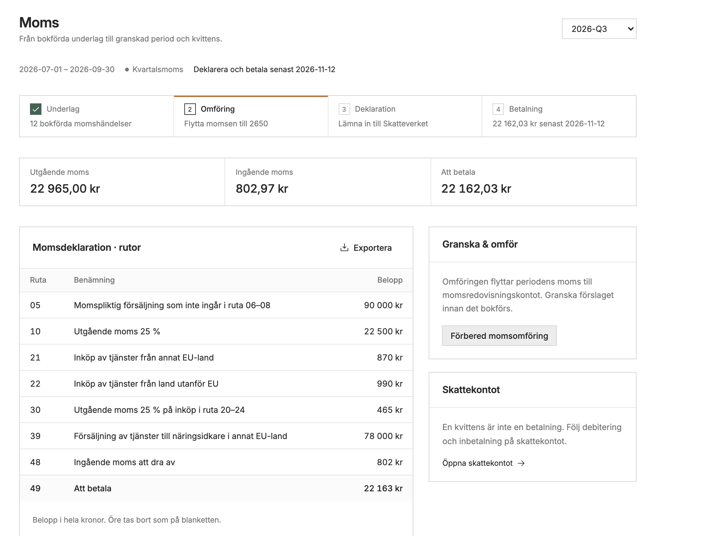708x536 pixels.
Task: Click the Ingående moms summary card
Action: coord(328,182)
